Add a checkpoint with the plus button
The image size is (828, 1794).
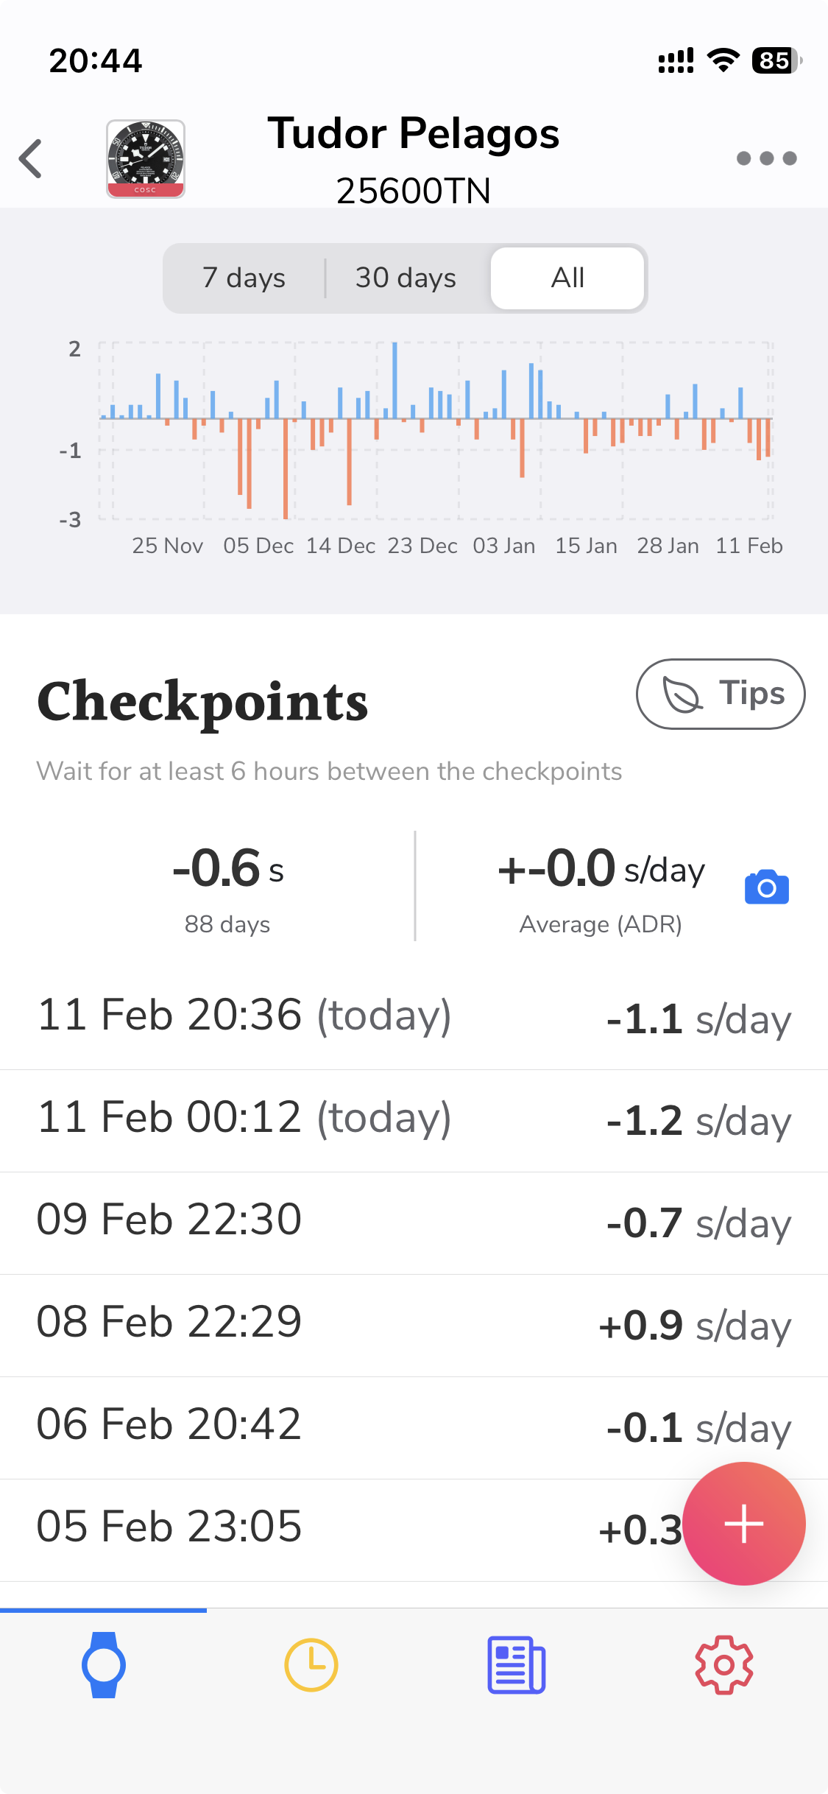pos(743,1523)
